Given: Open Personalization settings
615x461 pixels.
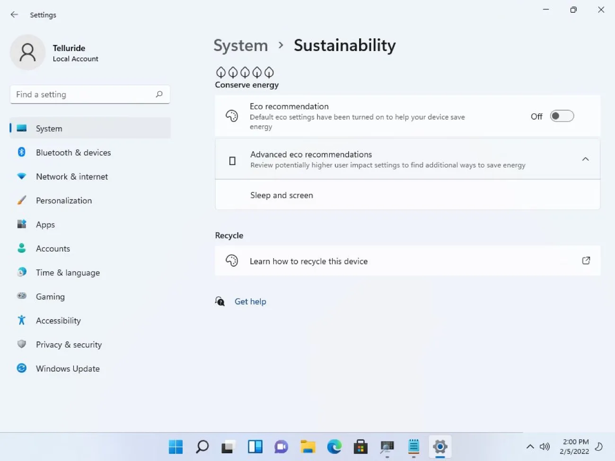Looking at the screenshot, I should [x=63, y=200].
